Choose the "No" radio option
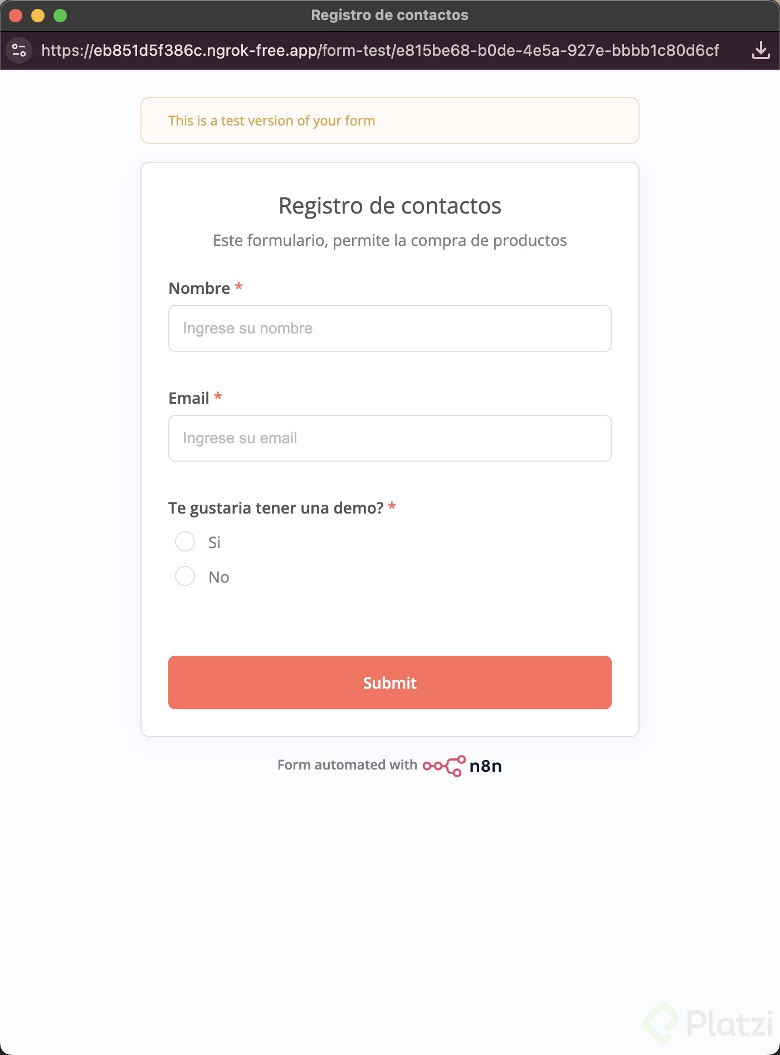Screen dimensions: 780x1055 pos(185,576)
